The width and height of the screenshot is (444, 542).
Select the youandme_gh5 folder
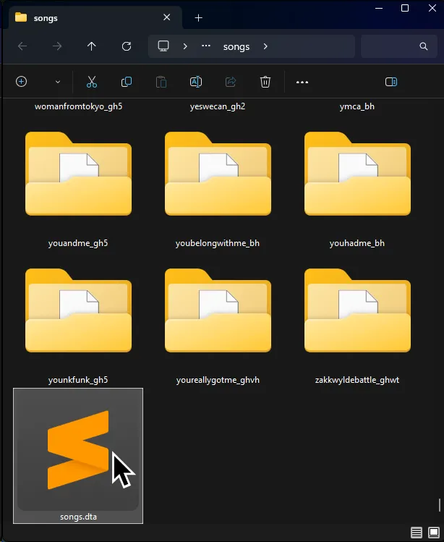(78, 173)
